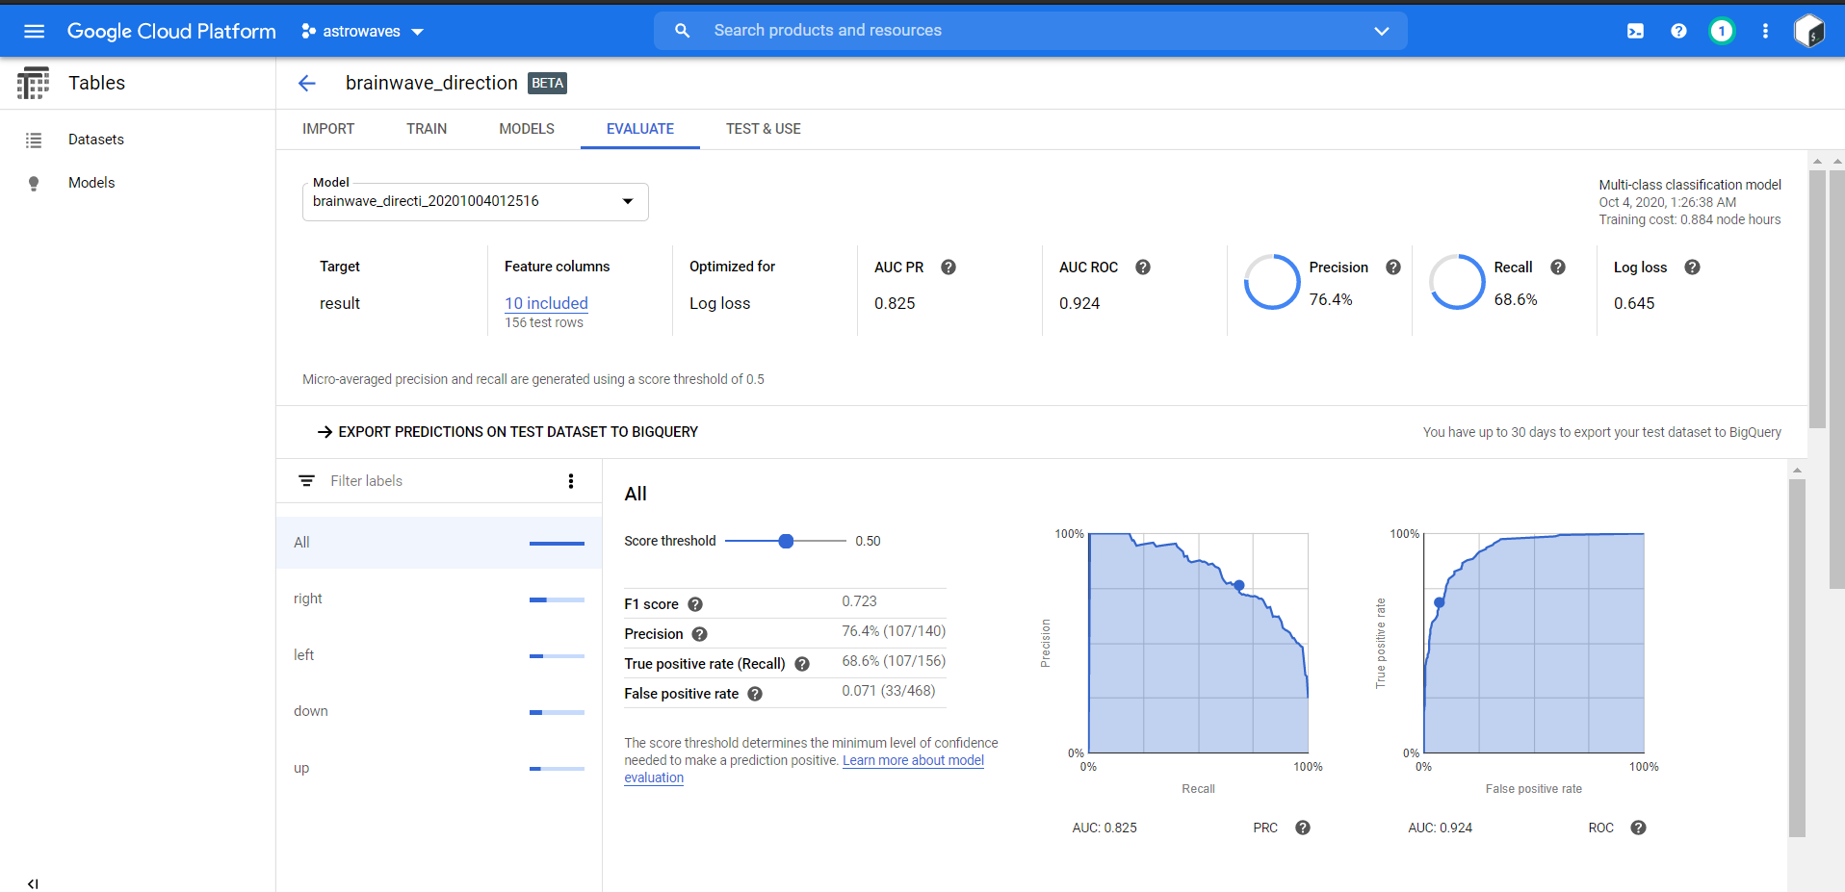Click the 0.723 F1 score value
The height and width of the screenshot is (892, 1845).
860,601
